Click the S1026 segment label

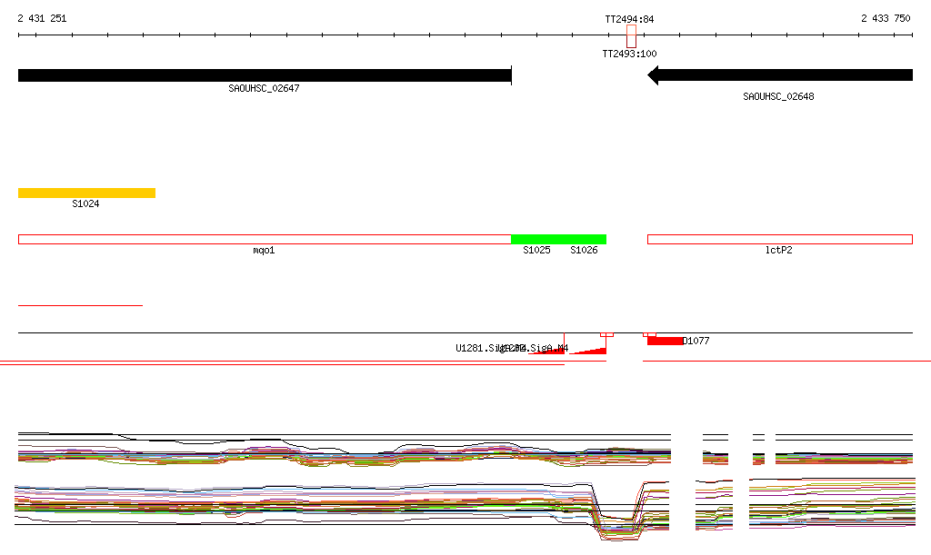pos(584,250)
